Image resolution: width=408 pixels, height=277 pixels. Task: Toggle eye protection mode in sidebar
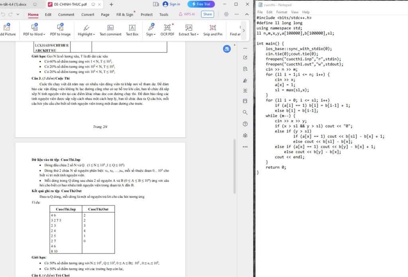(245, 136)
